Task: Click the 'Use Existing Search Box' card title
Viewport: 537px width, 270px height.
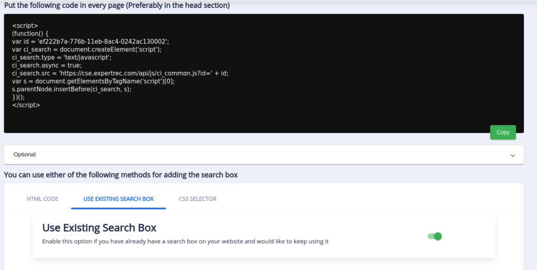Action: [99, 228]
